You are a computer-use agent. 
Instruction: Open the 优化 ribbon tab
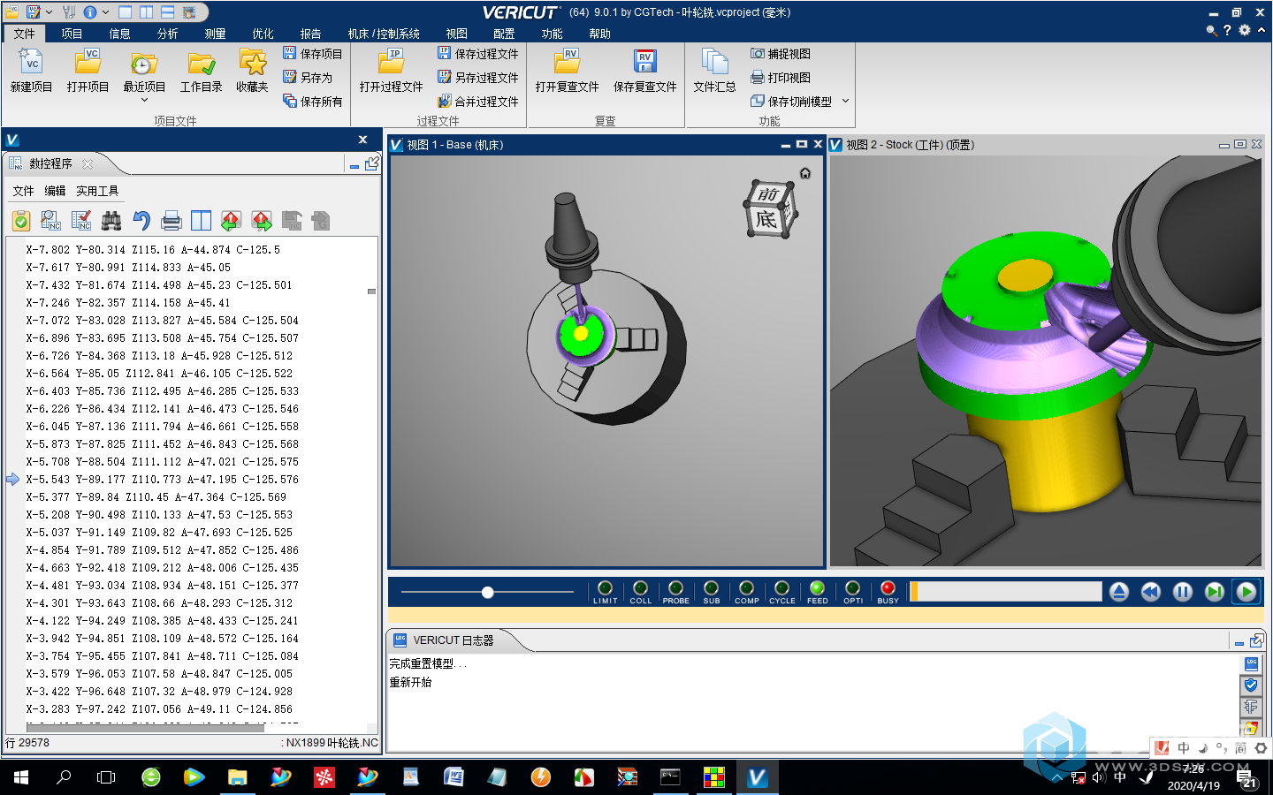(x=263, y=34)
